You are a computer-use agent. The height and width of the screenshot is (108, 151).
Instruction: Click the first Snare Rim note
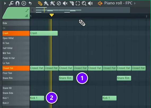tap(66, 78)
